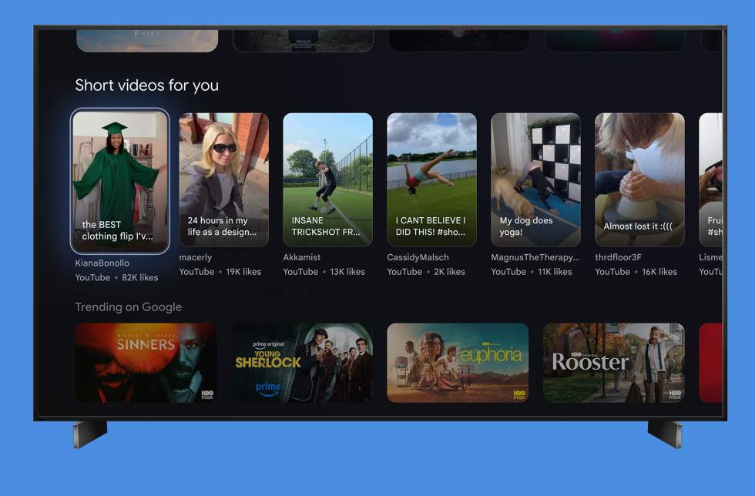Click the Akkamist channel name

(x=302, y=257)
